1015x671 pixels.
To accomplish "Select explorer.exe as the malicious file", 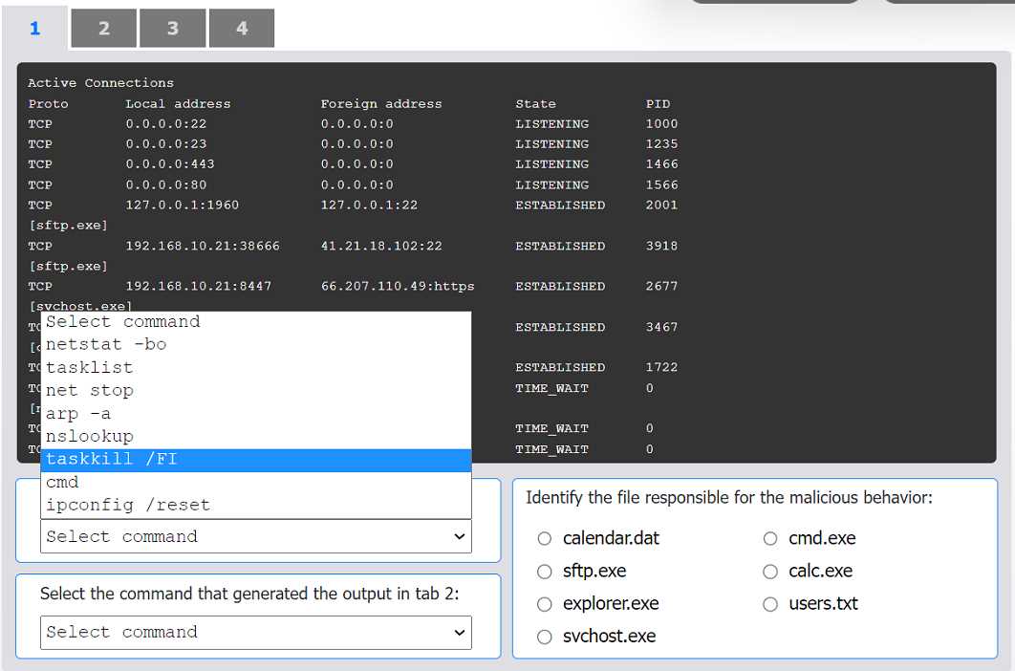I will 544,603.
